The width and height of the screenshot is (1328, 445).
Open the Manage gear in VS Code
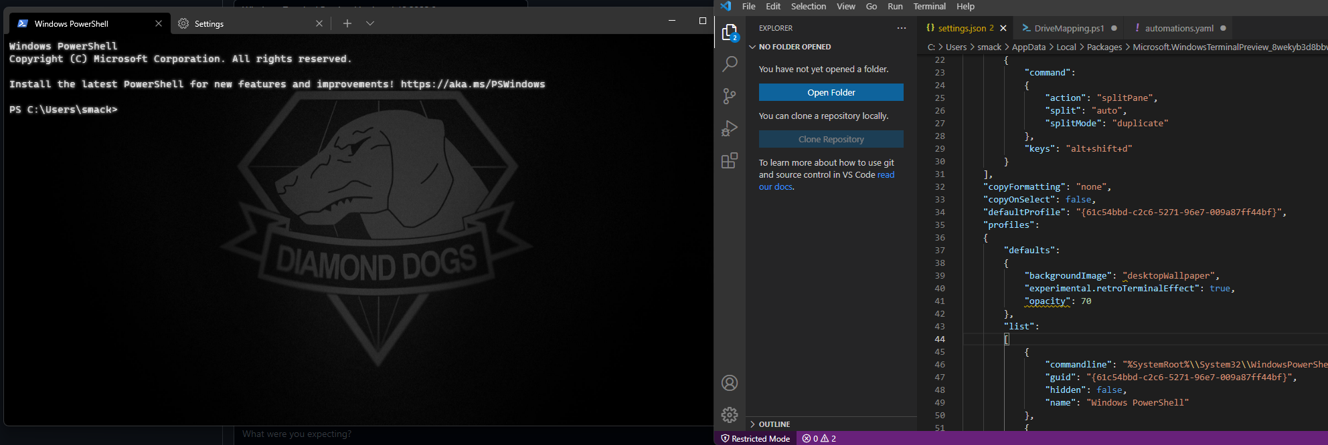point(730,415)
